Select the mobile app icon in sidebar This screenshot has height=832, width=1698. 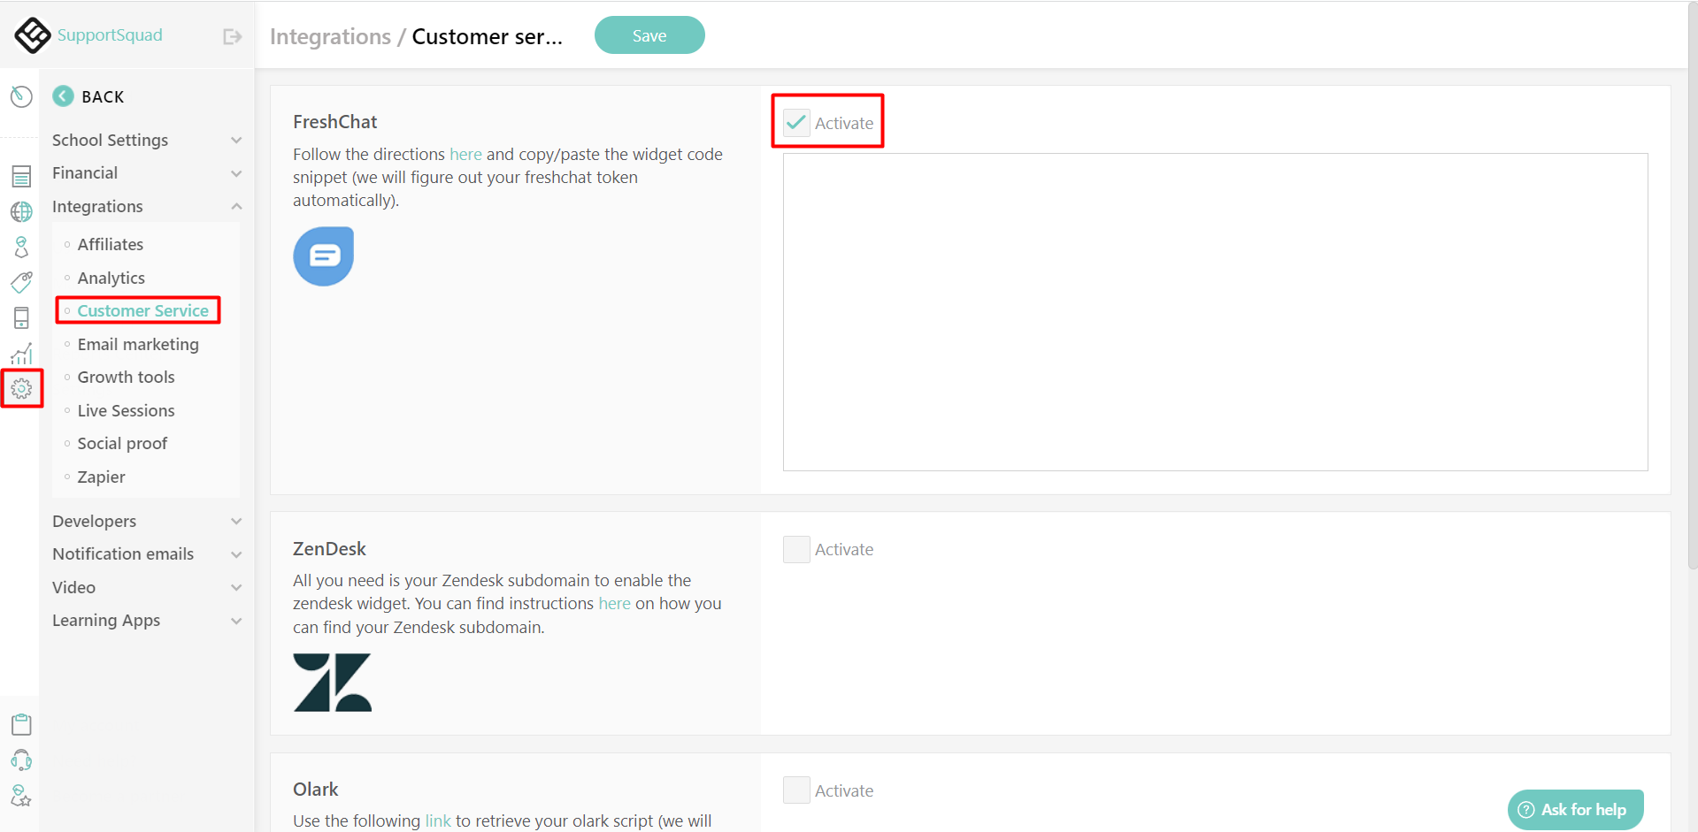[x=21, y=317]
